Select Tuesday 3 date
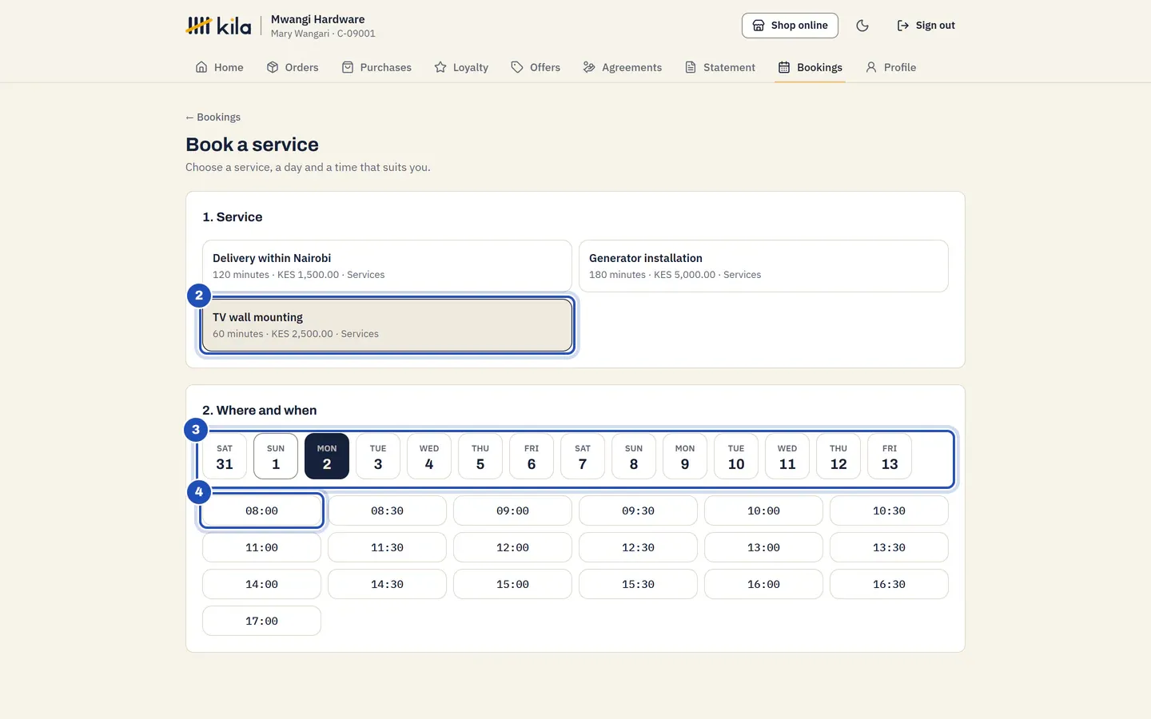Screen dimensions: 1151x719 378,456
